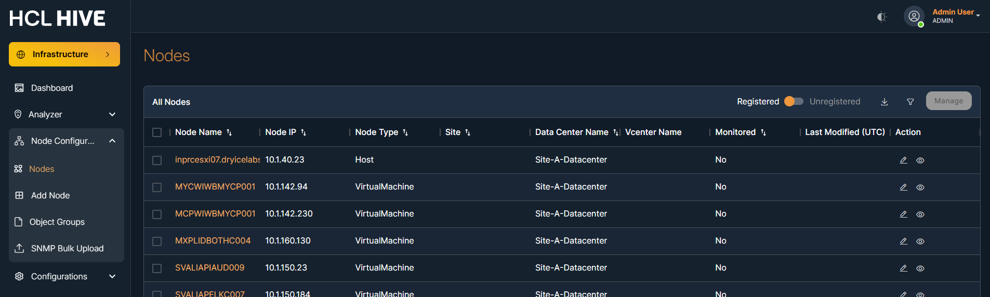View details eye icon for MYCWIWBMYCP001

click(x=920, y=187)
